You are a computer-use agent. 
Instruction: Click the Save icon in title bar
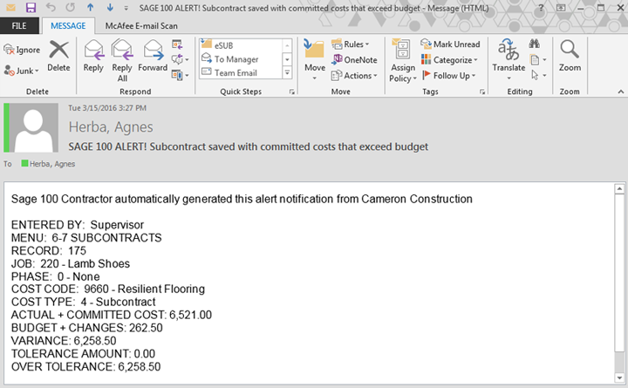coord(31,7)
